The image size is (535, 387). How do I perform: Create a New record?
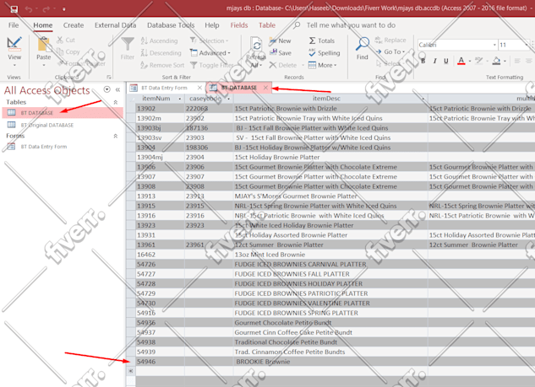coord(280,40)
